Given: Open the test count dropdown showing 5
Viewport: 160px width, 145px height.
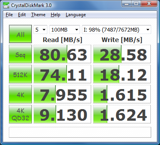Looking at the screenshot, I should click(40, 30).
